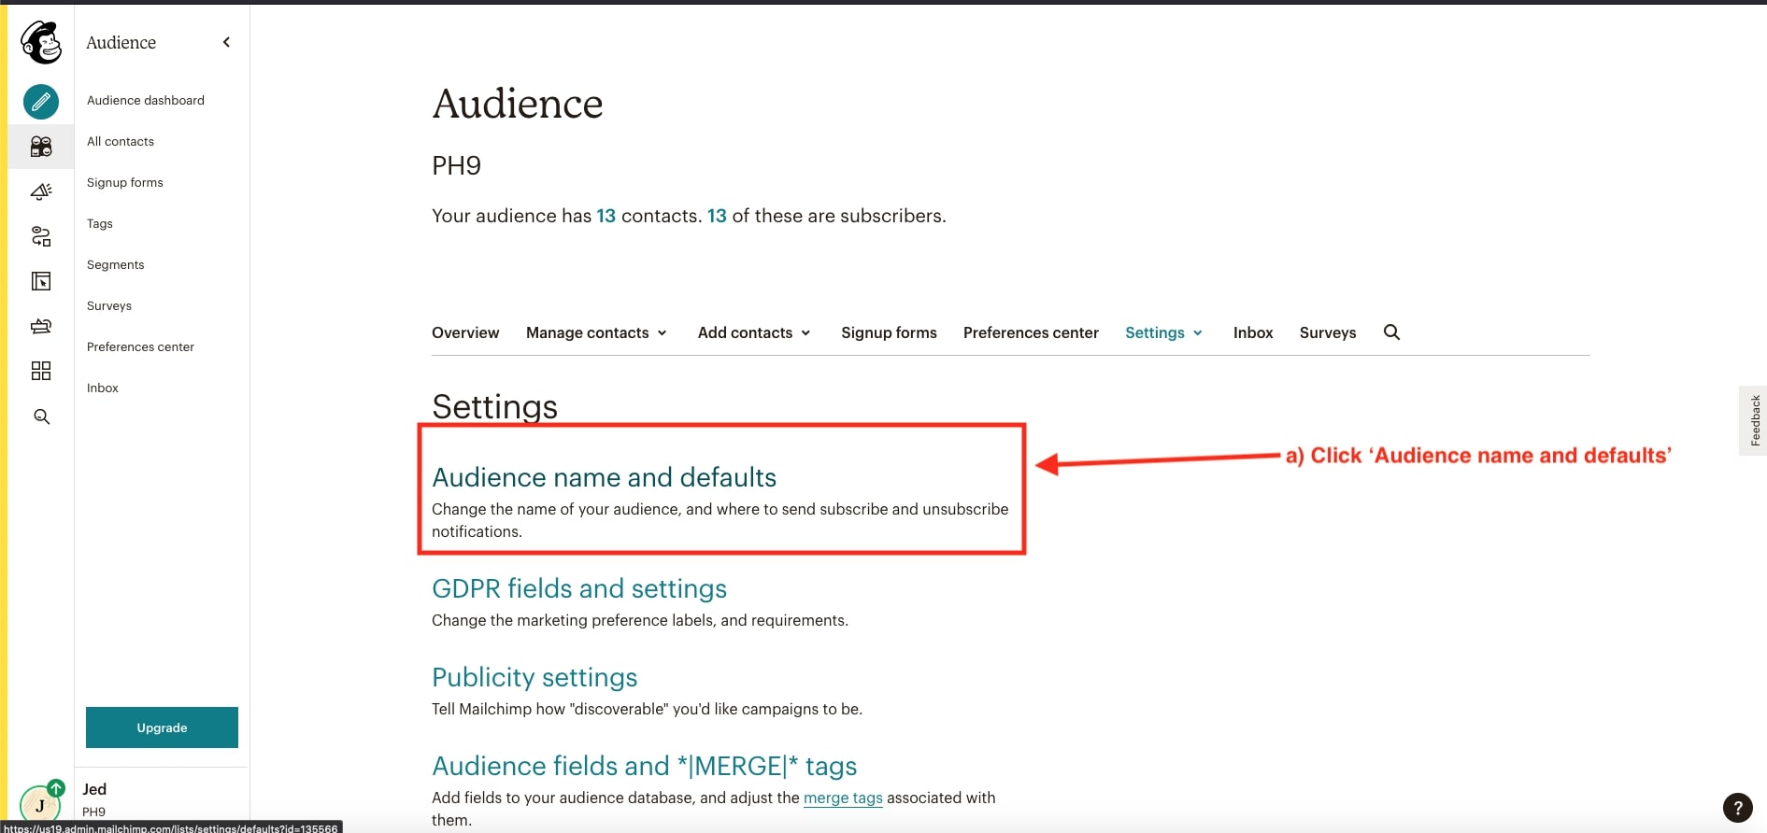Click the help question mark icon
1767x833 pixels.
(1737, 808)
